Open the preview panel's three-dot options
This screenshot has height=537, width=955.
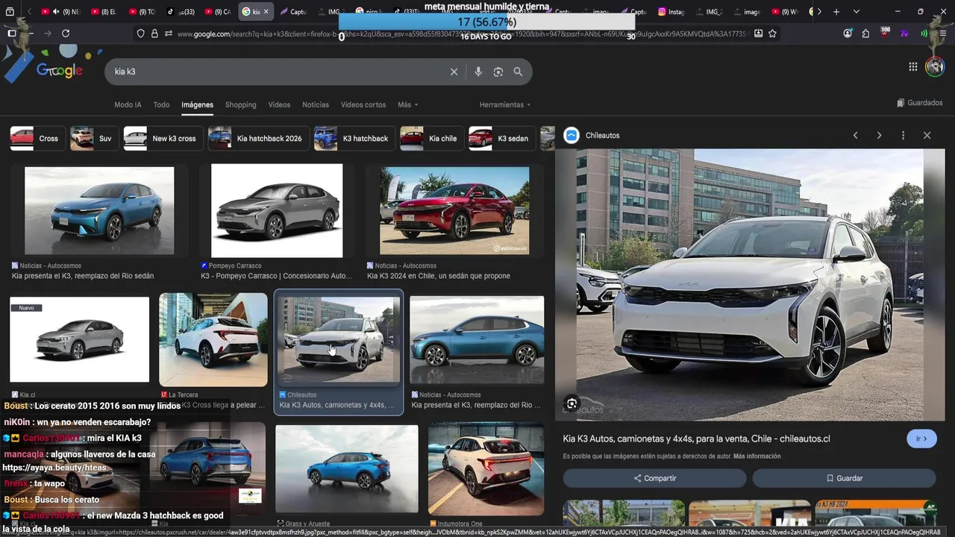click(x=903, y=135)
